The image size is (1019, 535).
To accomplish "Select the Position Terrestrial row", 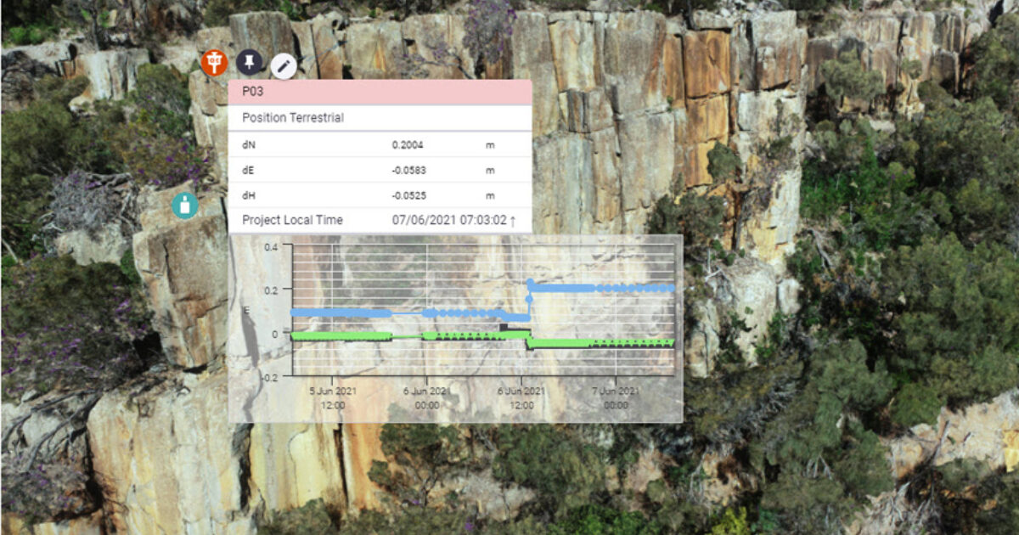I will coord(380,118).
